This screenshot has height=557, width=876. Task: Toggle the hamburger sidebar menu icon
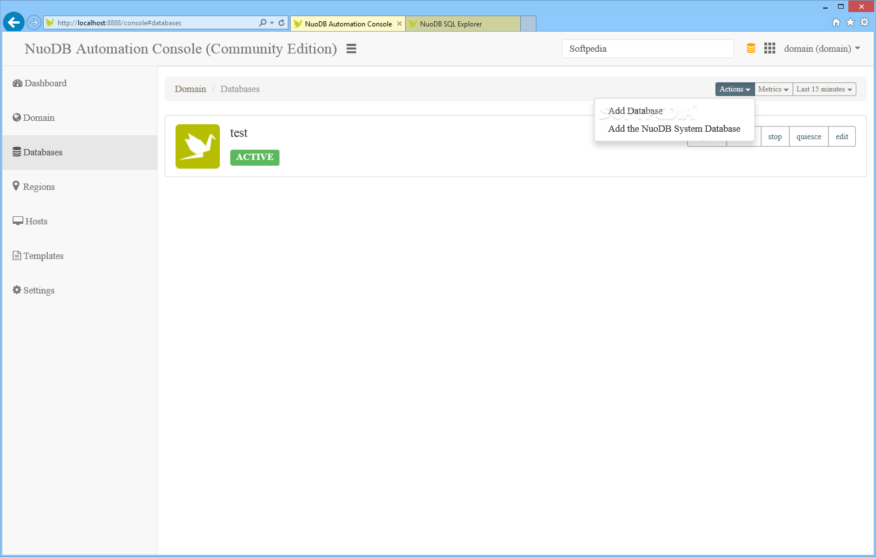click(351, 49)
